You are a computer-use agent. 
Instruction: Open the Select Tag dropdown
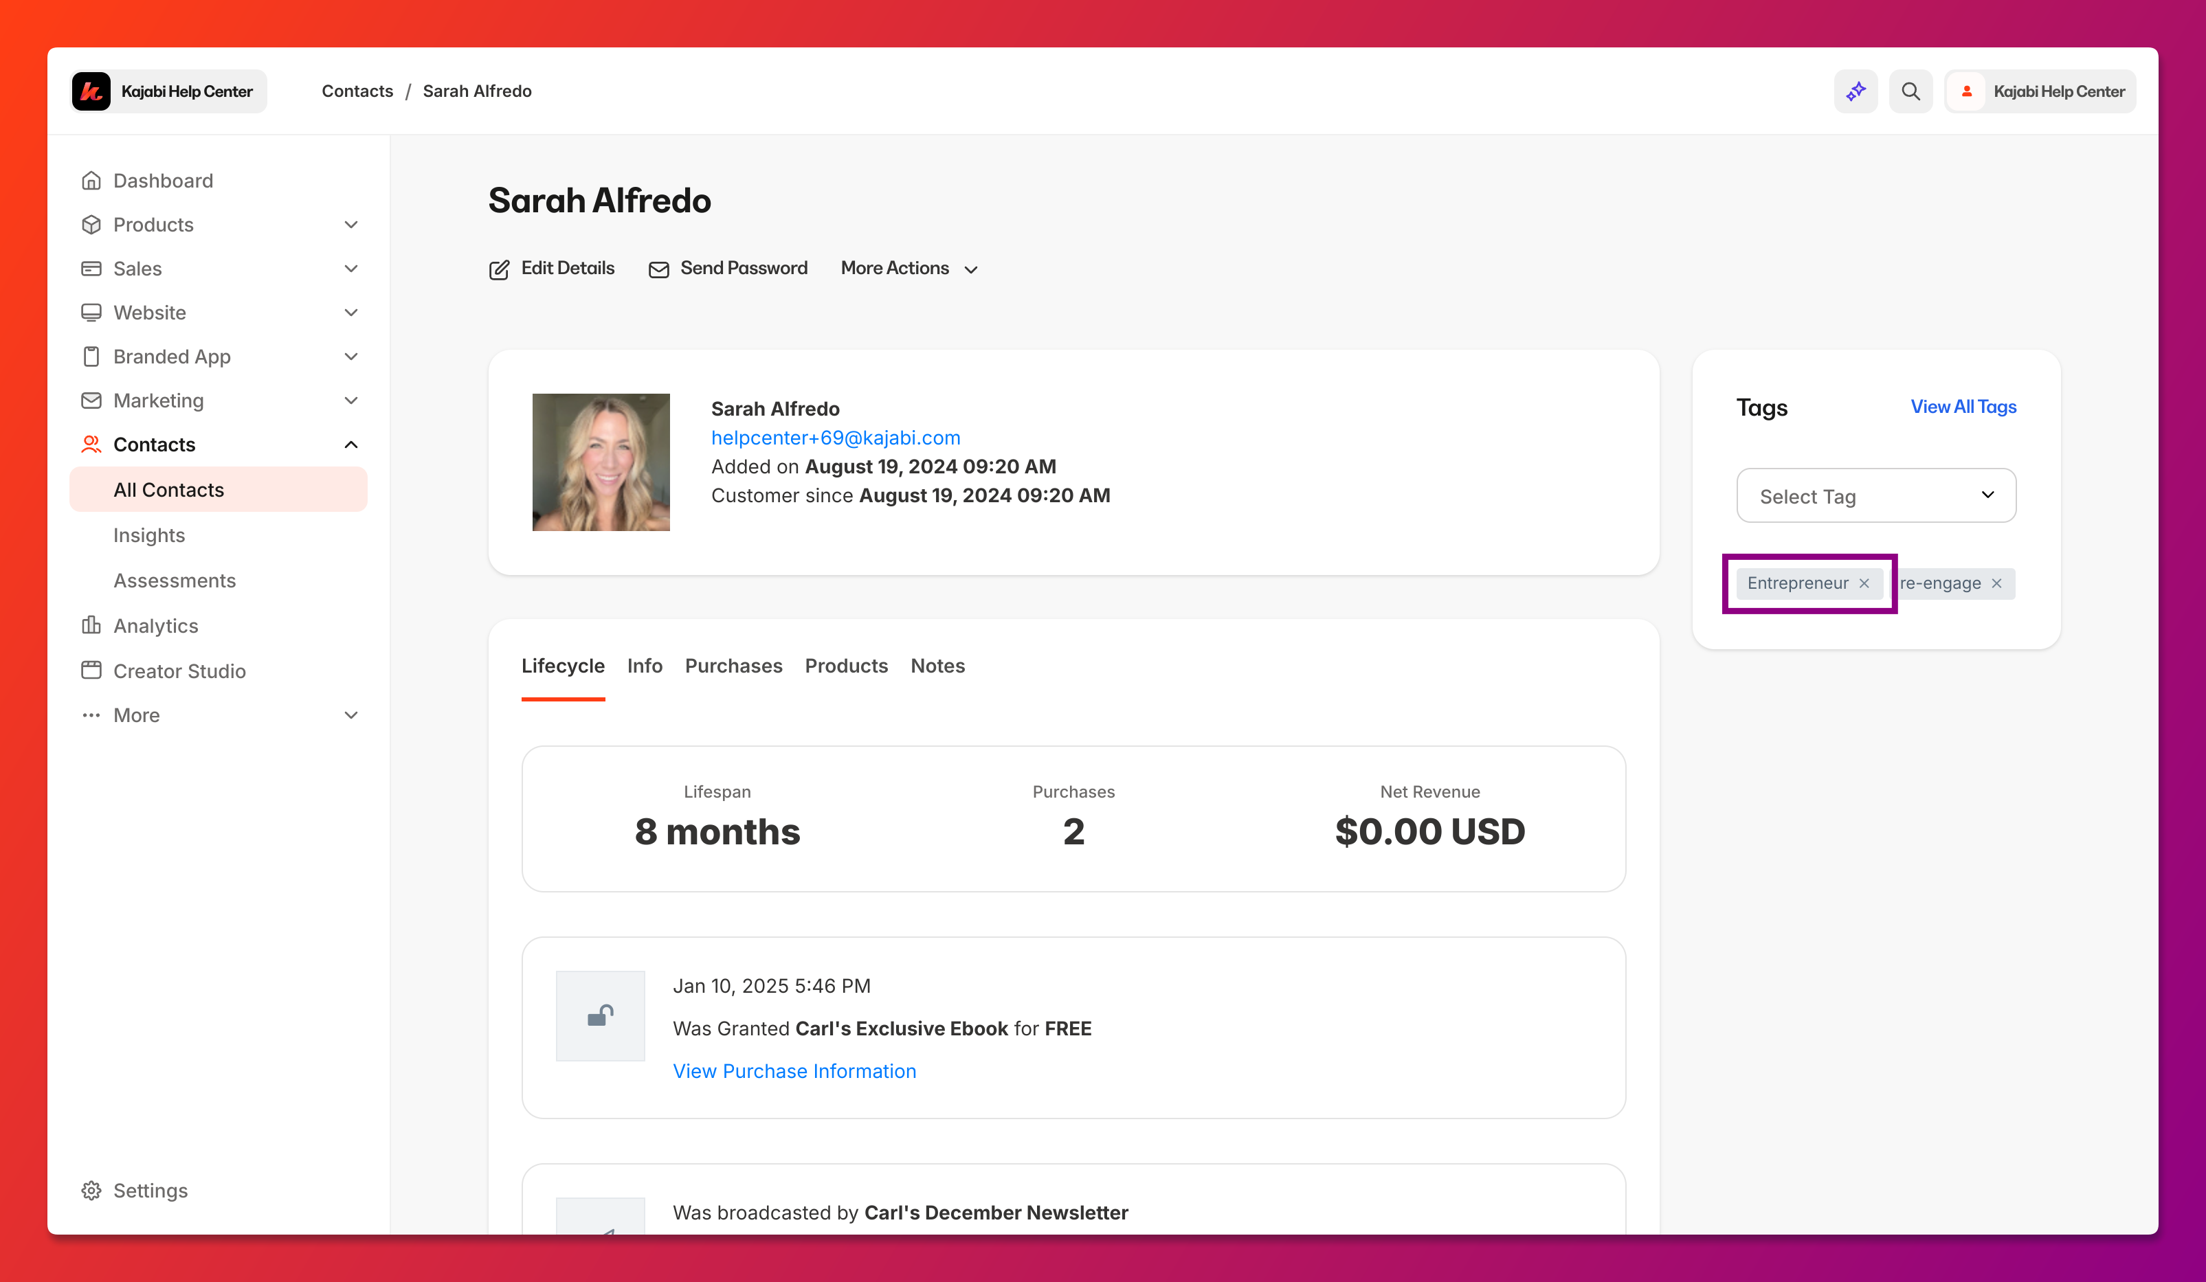click(1876, 495)
